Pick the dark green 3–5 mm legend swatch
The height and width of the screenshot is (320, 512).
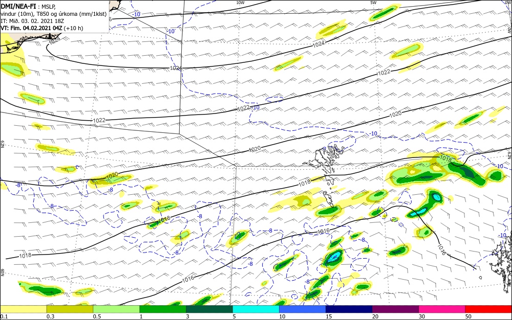click(x=209, y=309)
